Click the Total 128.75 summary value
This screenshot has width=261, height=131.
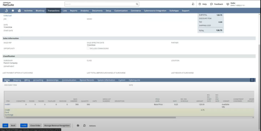tap(219, 31)
